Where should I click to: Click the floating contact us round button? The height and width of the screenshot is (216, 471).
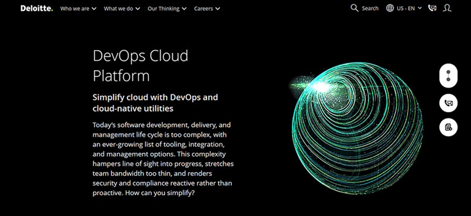[448, 103]
